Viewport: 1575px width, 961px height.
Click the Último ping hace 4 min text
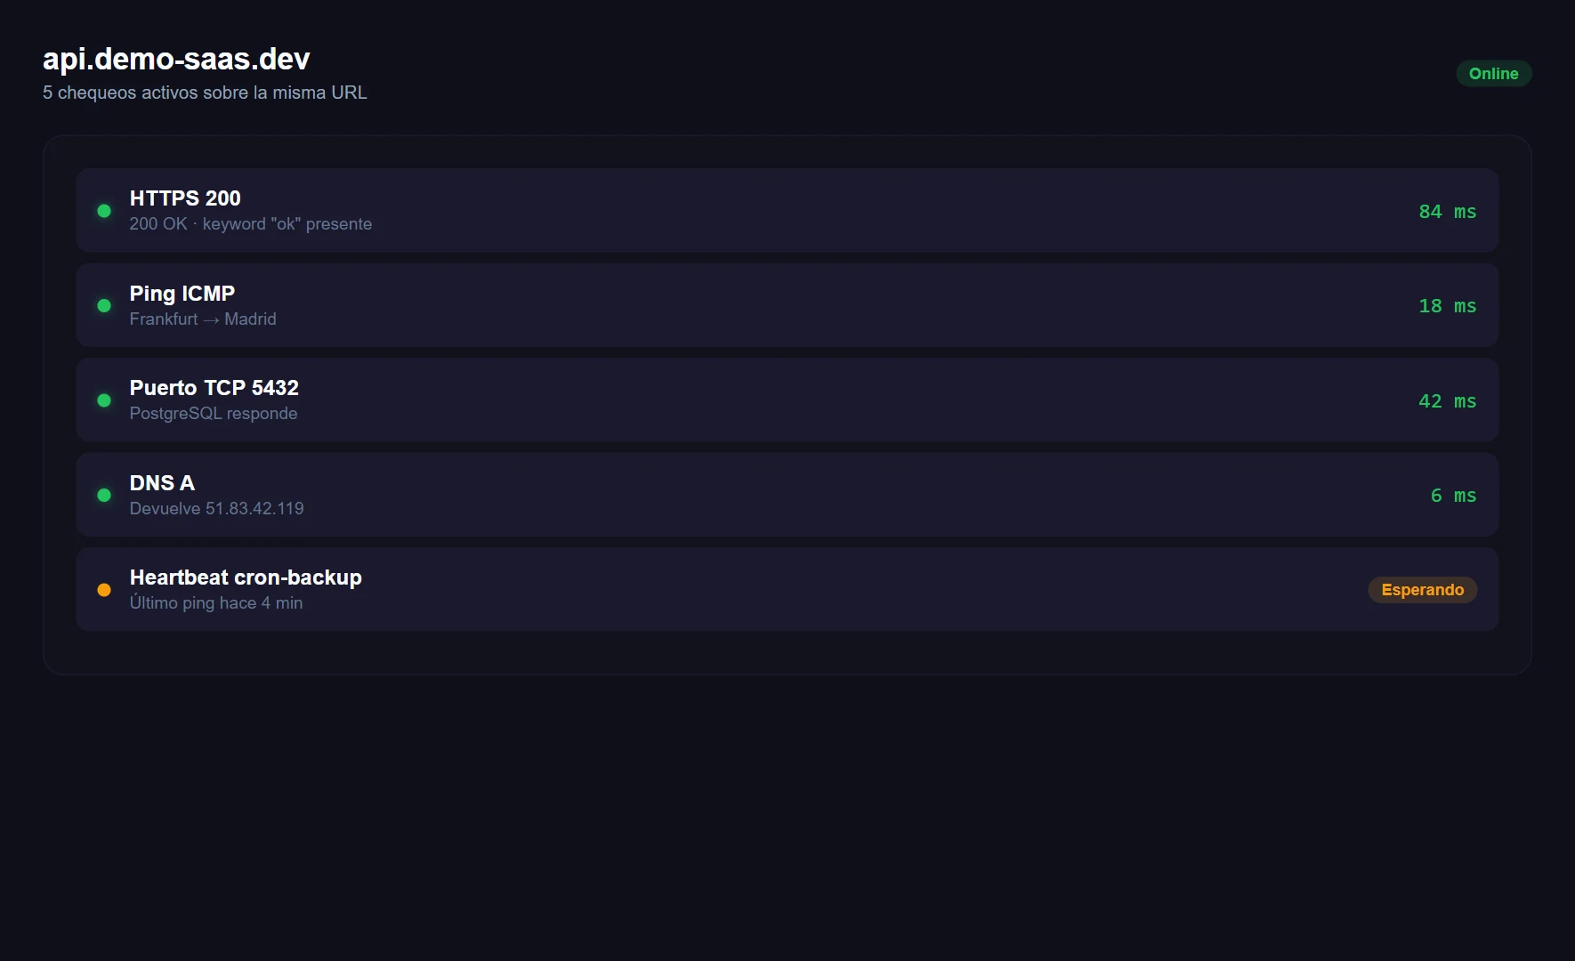click(216, 603)
